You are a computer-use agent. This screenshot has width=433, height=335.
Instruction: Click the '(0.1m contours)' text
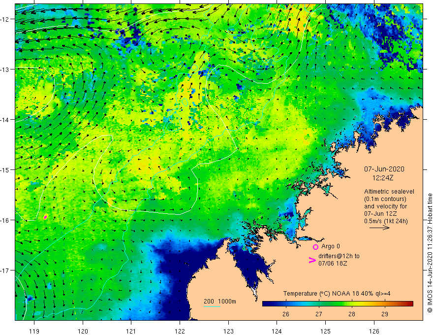pos(385,199)
